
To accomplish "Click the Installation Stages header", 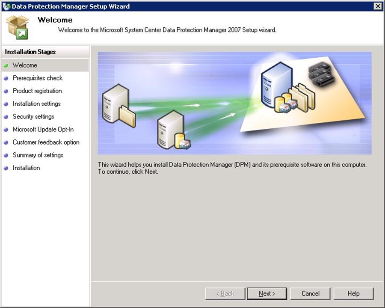I will tap(30, 52).
